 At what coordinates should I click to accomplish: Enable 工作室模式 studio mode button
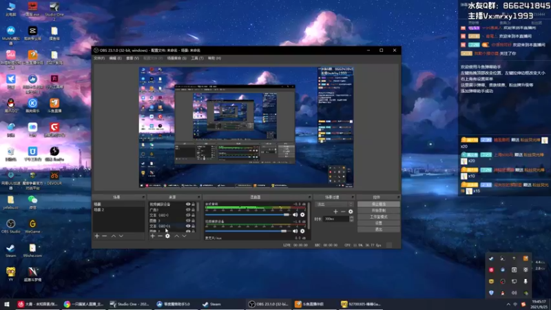(378, 217)
